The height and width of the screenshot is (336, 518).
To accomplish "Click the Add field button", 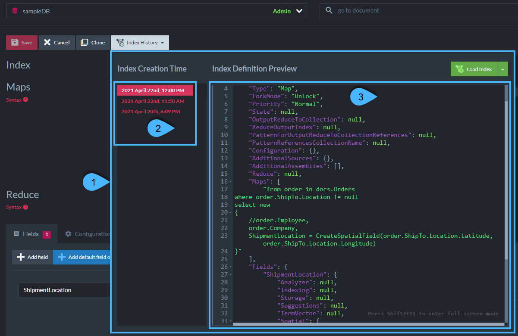I will (32, 257).
